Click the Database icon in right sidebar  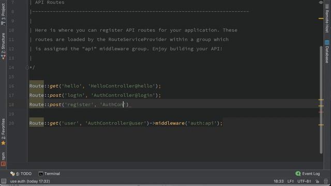(327, 43)
